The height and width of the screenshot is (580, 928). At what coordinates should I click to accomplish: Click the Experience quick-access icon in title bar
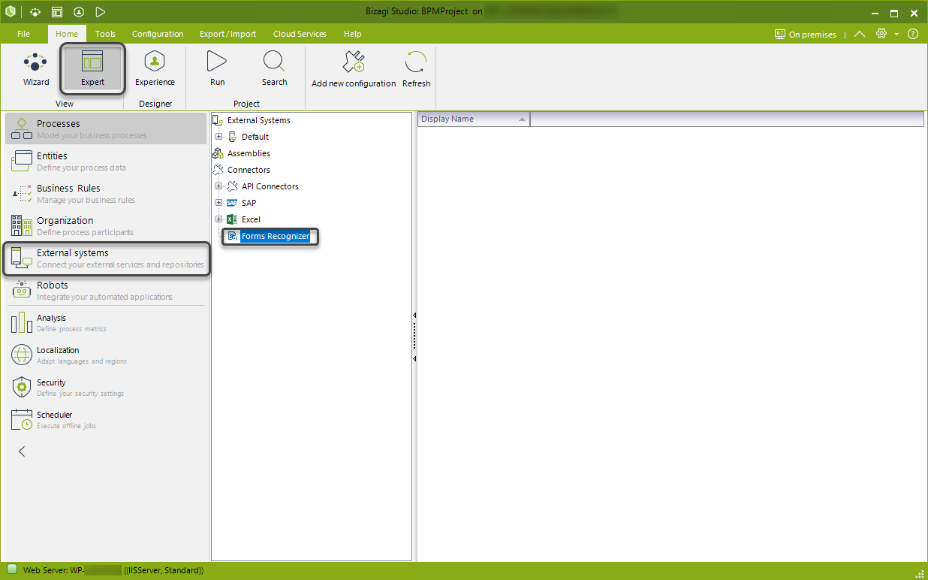pos(78,12)
